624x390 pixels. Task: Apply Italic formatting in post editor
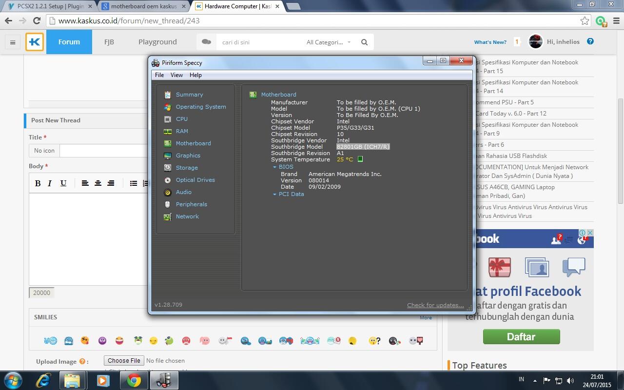50,183
